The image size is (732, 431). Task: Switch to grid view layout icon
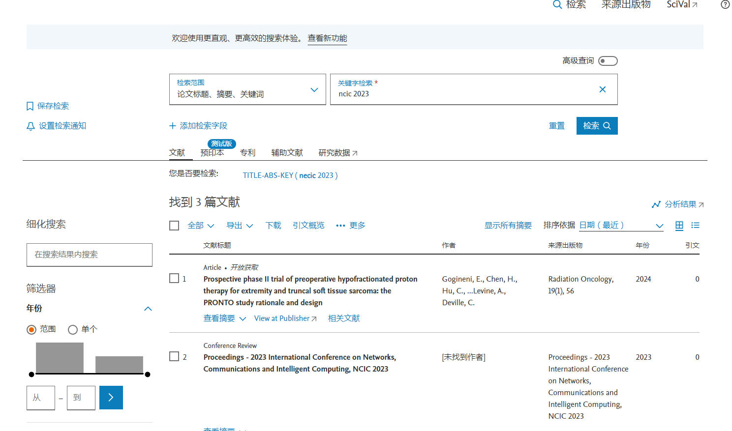679,226
